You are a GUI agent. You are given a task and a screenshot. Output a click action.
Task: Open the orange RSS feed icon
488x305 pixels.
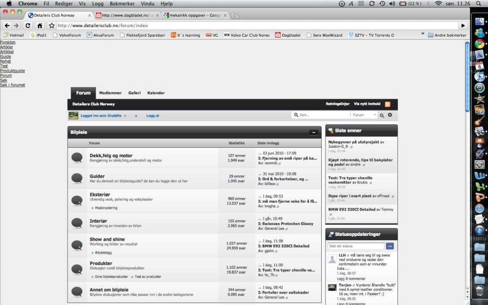pyautogui.click(x=387, y=104)
